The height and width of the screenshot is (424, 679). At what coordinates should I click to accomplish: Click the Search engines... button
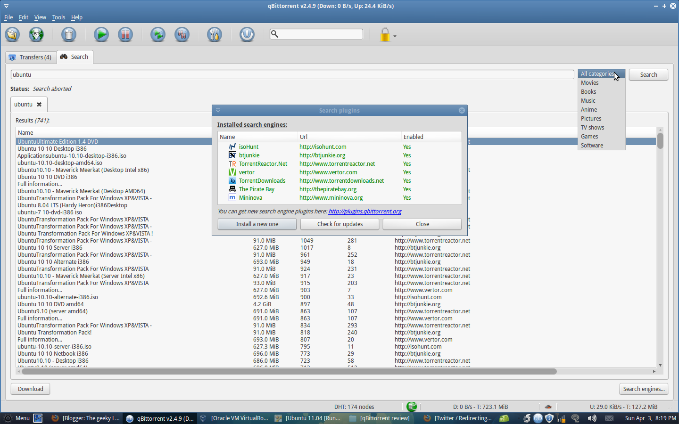[644, 389]
